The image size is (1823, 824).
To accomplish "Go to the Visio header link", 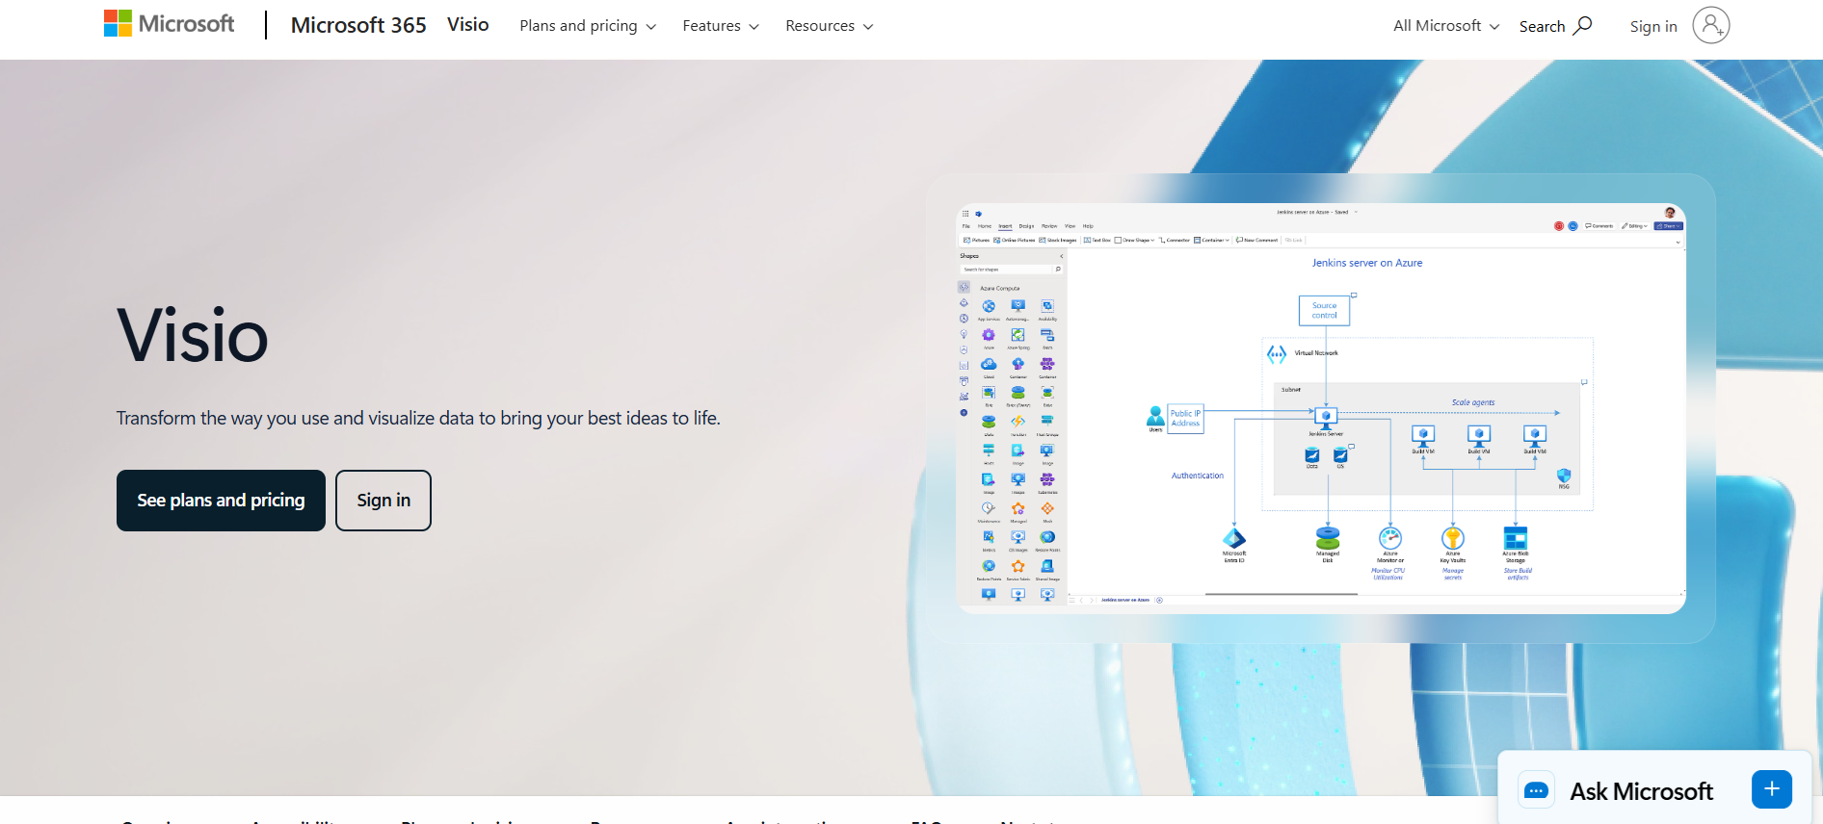I will pyautogui.click(x=468, y=25).
